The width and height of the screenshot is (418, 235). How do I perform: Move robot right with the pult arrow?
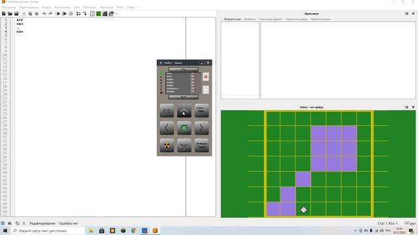[202, 128]
